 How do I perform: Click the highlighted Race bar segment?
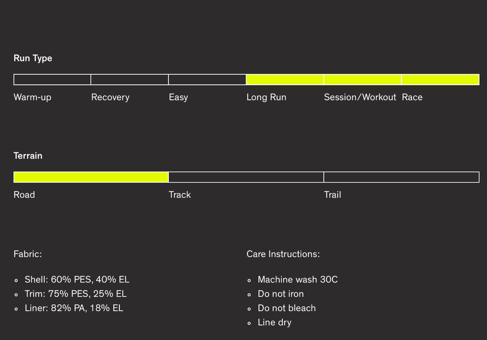pos(440,80)
